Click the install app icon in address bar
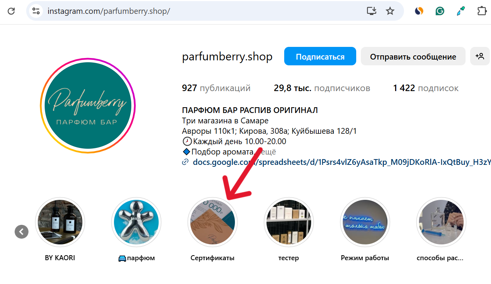491x284 pixels. [371, 11]
